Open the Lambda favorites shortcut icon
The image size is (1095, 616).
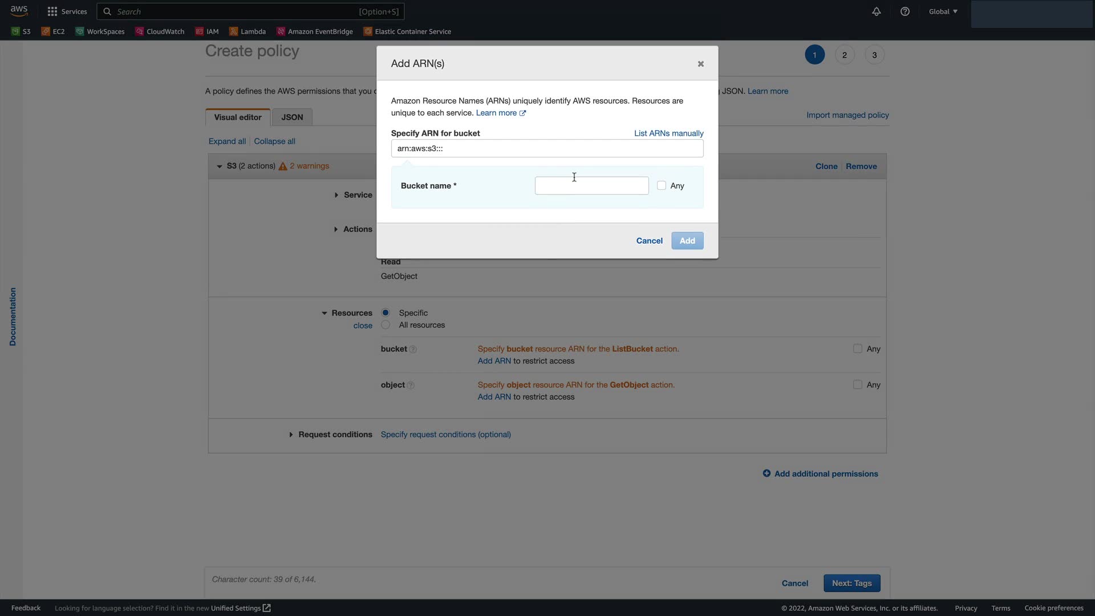[x=233, y=31]
